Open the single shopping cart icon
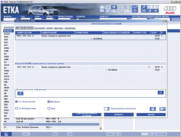Image resolution: width=181 pixels, height=137 pixels. point(135,11)
